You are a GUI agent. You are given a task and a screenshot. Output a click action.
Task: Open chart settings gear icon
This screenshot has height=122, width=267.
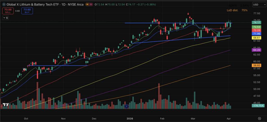[x=259, y=118]
